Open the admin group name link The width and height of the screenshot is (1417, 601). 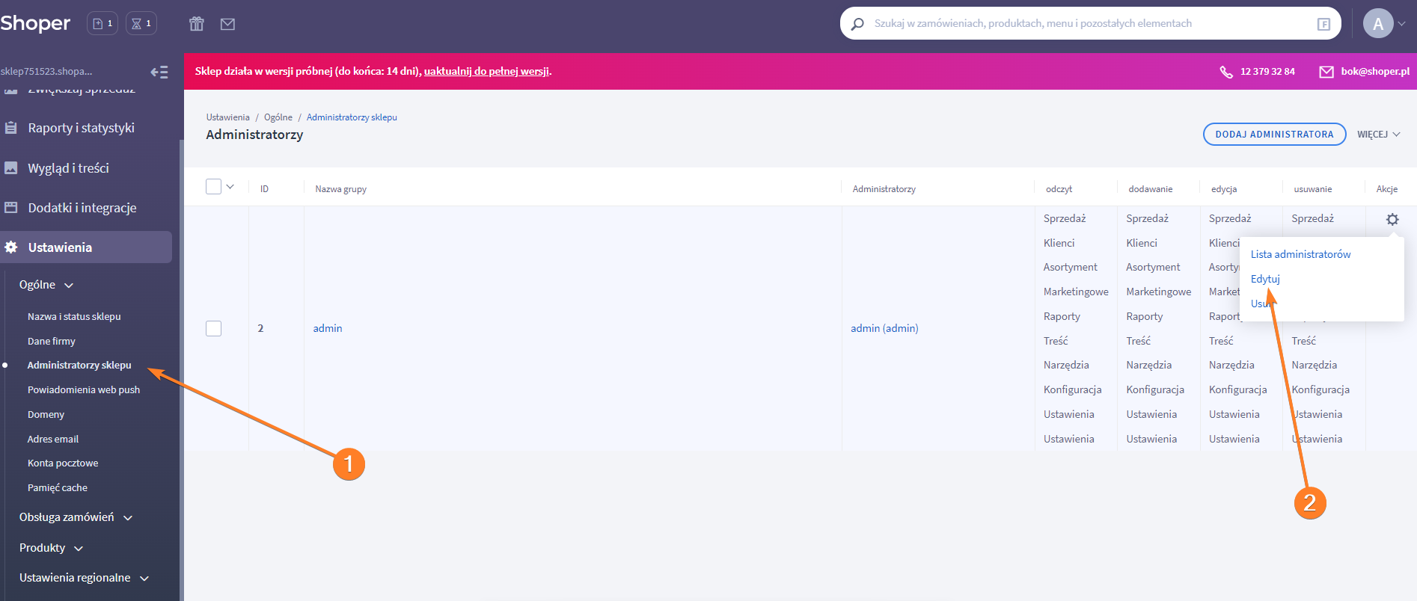328,328
